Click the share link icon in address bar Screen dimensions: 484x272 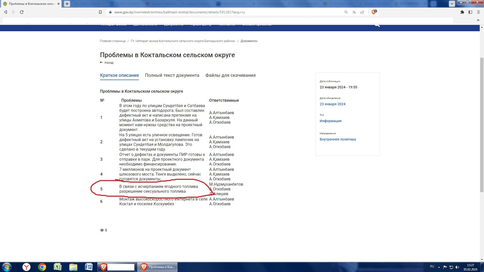click(x=362, y=12)
